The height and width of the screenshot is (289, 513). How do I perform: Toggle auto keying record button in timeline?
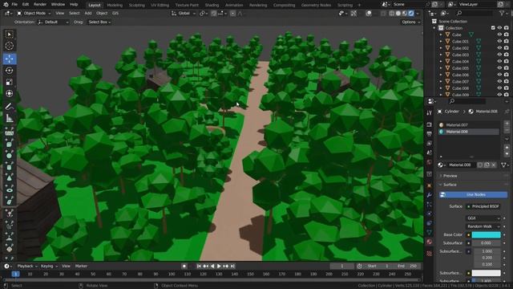pos(184,266)
